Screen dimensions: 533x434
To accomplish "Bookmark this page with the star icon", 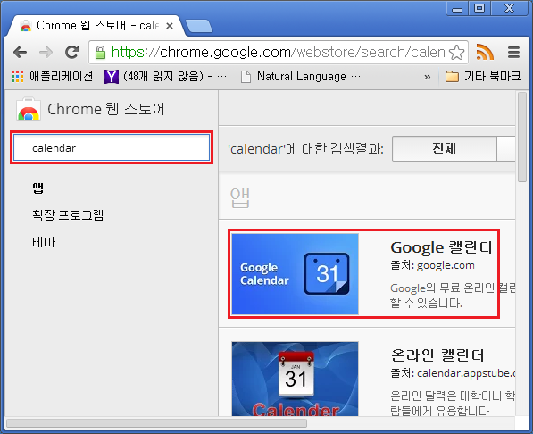I will pyautogui.click(x=456, y=53).
